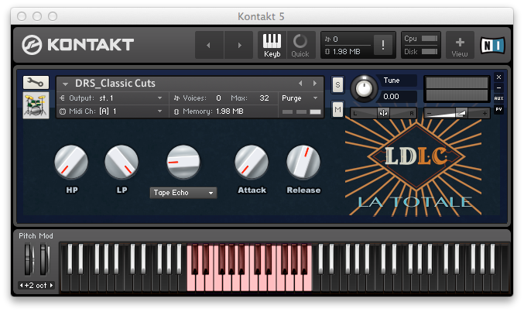Viewport: 524px width, 312px height.
Task: Adjust the Tune knob
Action: click(364, 88)
